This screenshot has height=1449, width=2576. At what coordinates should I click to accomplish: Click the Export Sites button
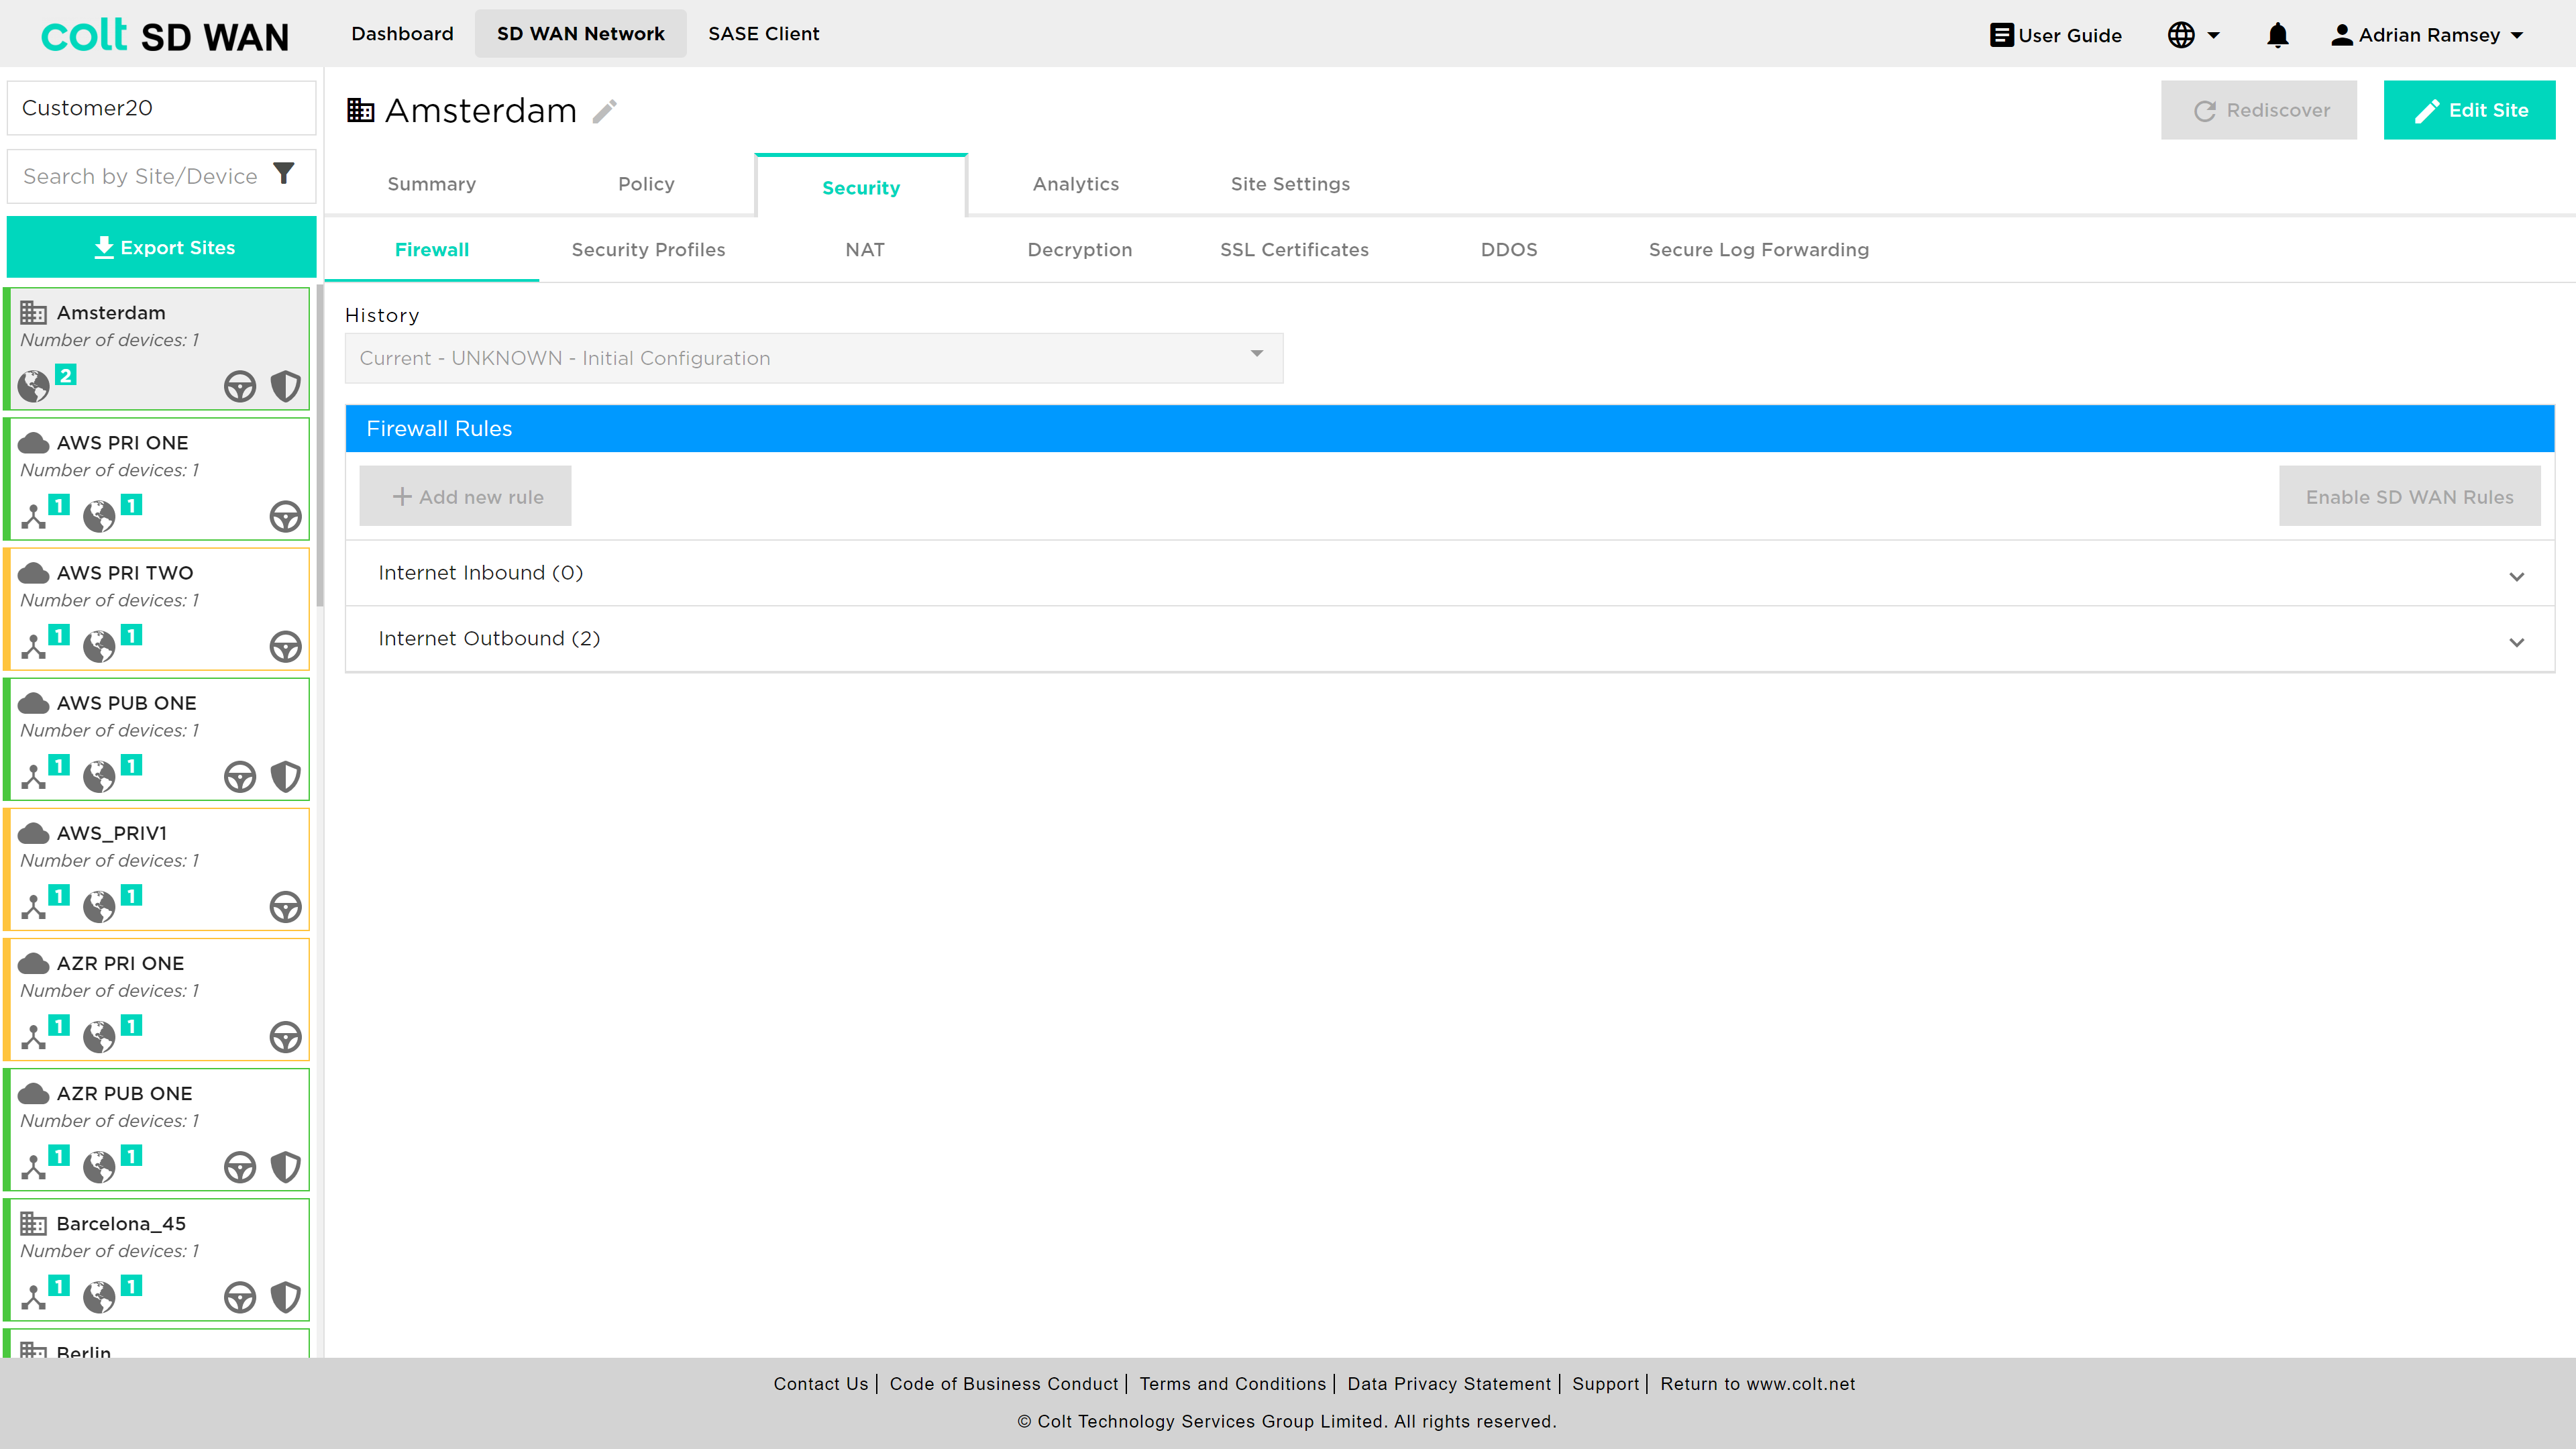162,247
